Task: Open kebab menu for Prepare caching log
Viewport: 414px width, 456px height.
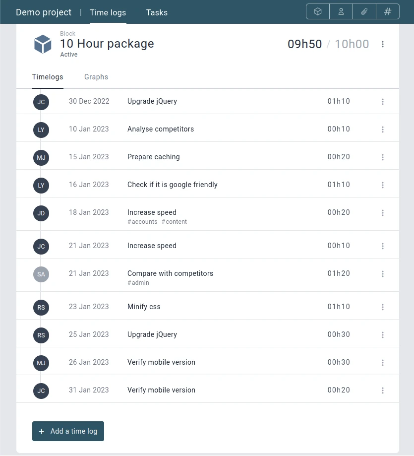Action: pos(383,157)
